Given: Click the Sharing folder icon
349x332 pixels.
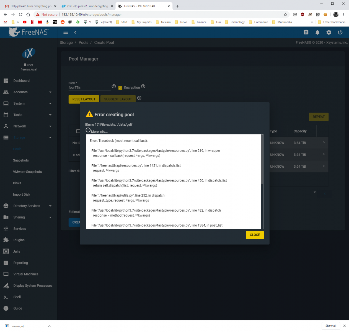Looking at the screenshot, I should pyautogui.click(x=6, y=217).
